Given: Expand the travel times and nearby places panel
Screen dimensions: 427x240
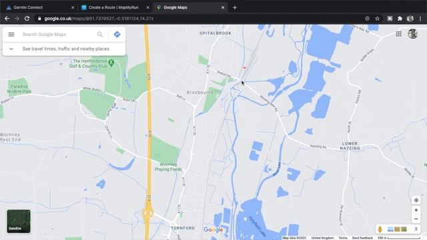Looking at the screenshot, I should [11, 49].
